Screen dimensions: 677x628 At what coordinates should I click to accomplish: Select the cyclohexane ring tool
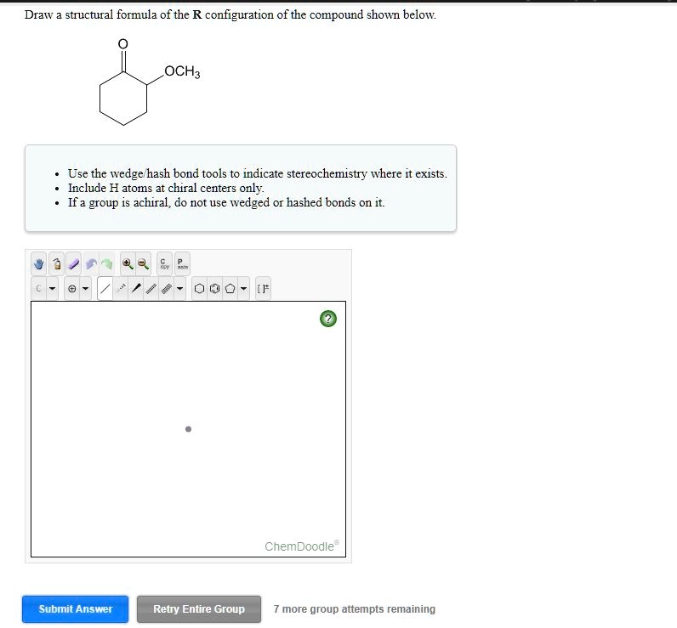(199, 288)
